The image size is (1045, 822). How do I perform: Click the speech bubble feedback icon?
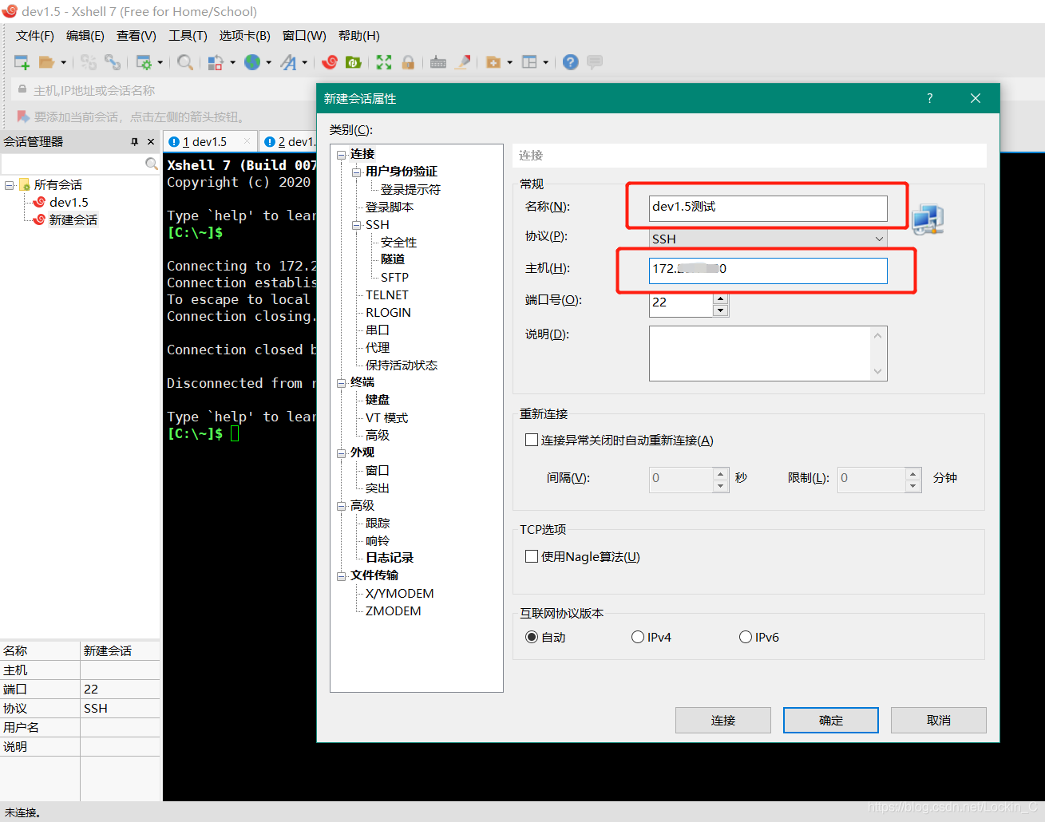pos(595,62)
